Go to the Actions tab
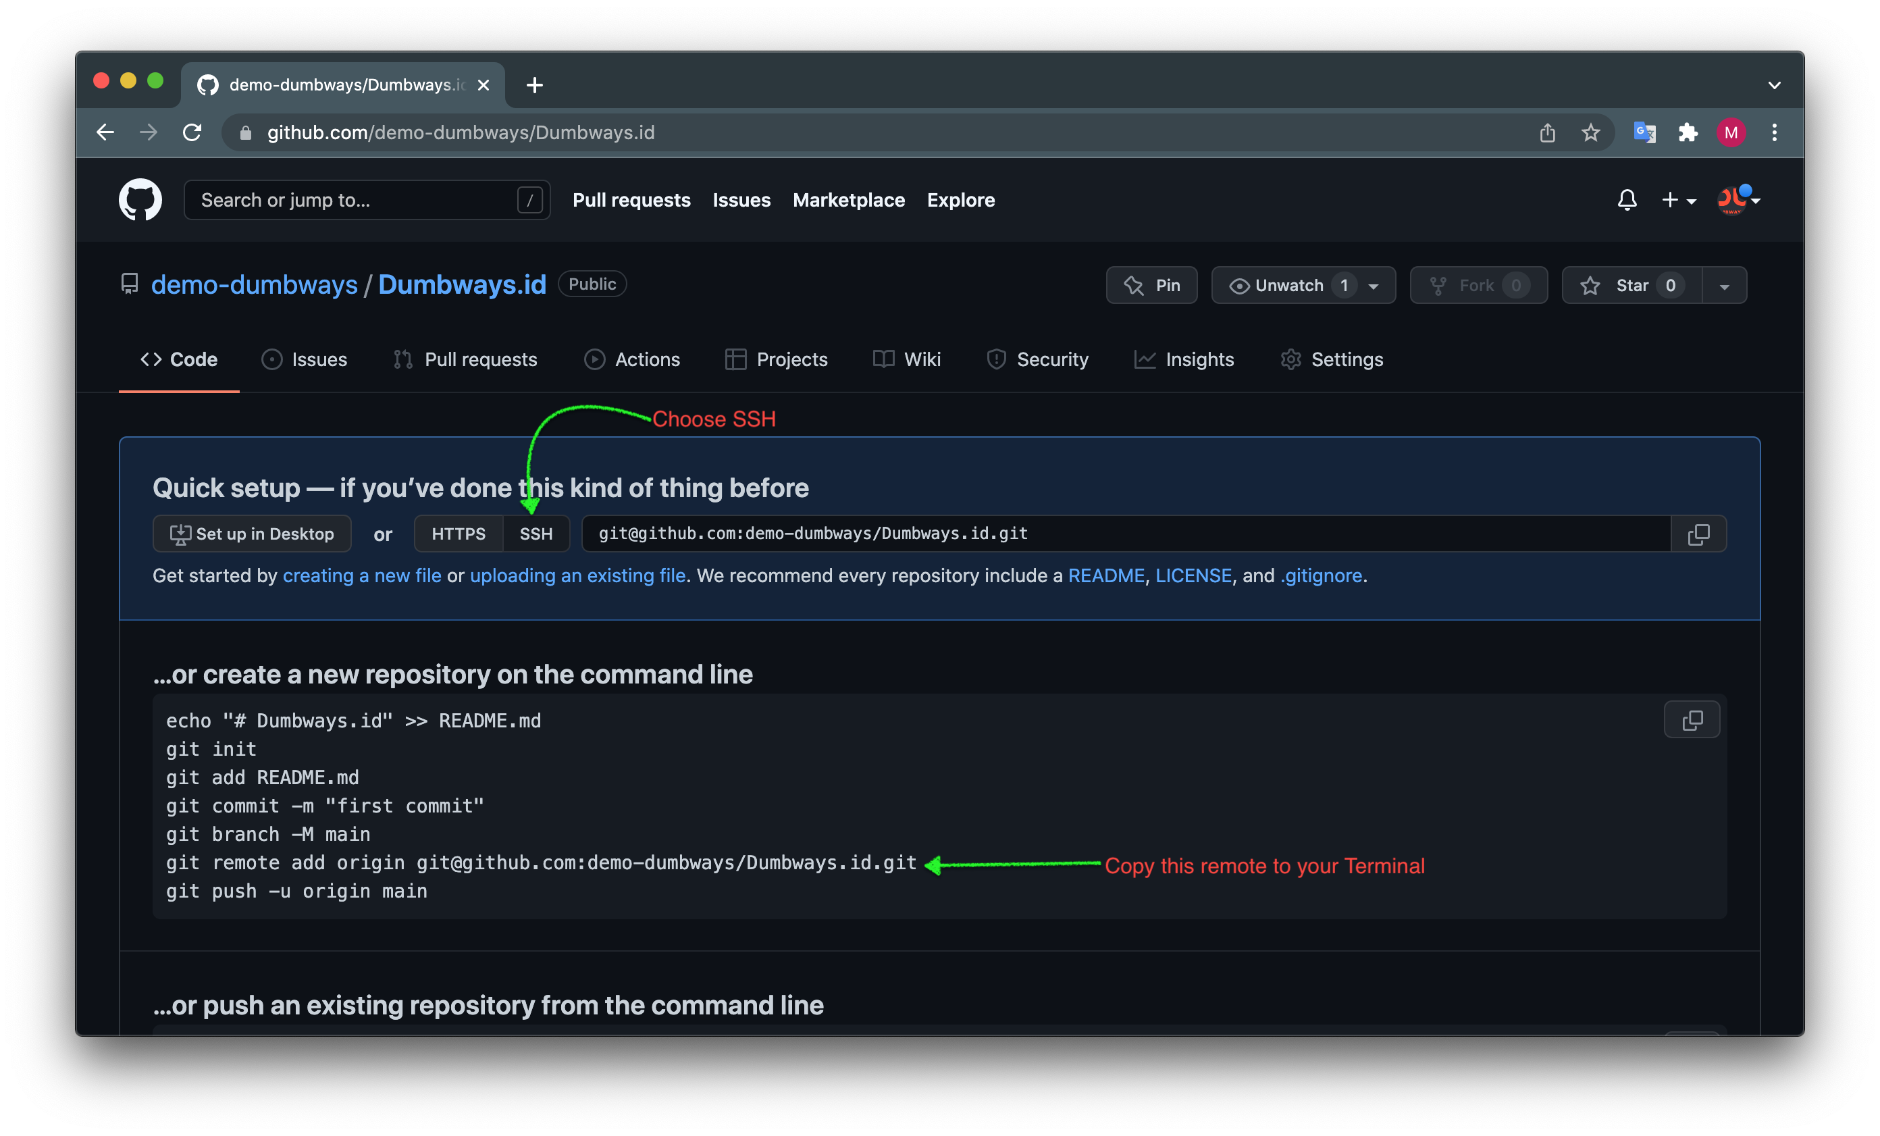 tap(632, 359)
